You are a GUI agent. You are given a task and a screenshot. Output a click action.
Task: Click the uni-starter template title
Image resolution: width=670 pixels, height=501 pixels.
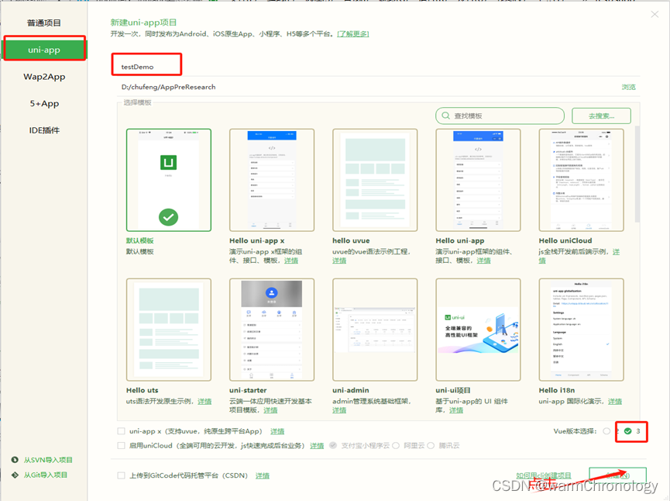(x=248, y=390)
